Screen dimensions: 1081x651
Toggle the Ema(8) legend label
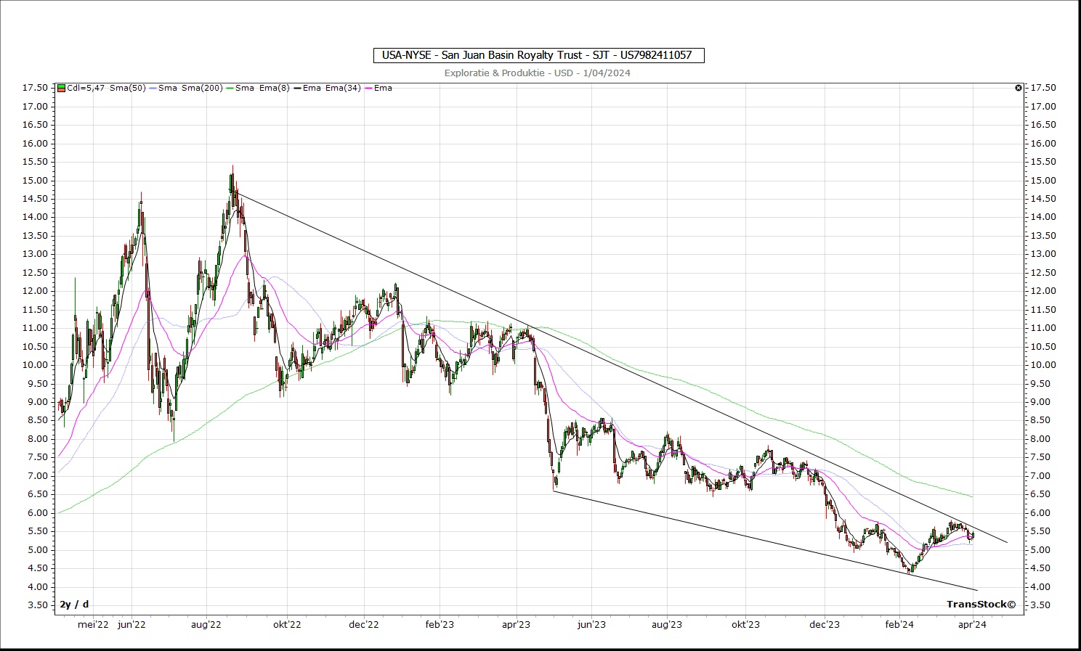[274, 88]
